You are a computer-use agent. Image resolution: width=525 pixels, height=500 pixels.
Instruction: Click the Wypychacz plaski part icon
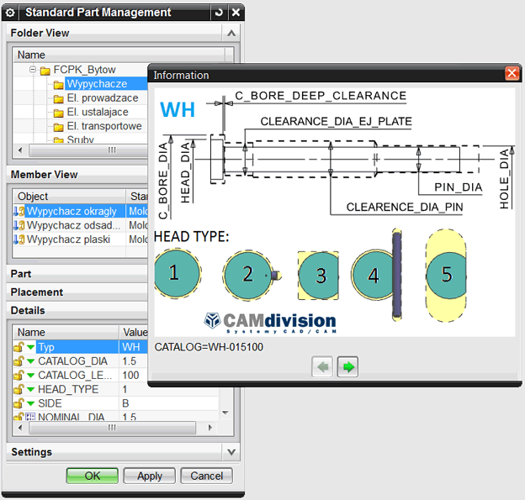click(19, 239)
